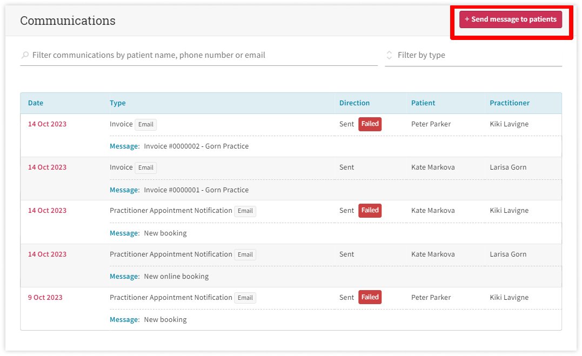Viewport: 582px width, 356px height.
Task: Open the Filter by type dropdown
Action: [473, 55]
